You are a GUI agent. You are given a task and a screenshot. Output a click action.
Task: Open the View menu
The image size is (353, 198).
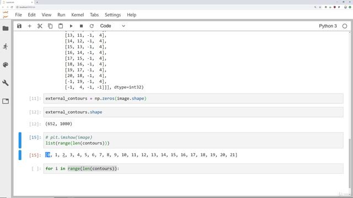tap(46, 15)
